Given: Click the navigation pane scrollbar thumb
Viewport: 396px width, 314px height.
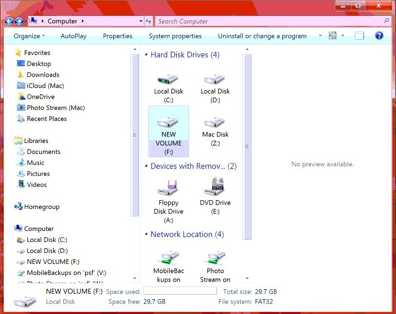Looking at the screenshot, I should (135, 135).
